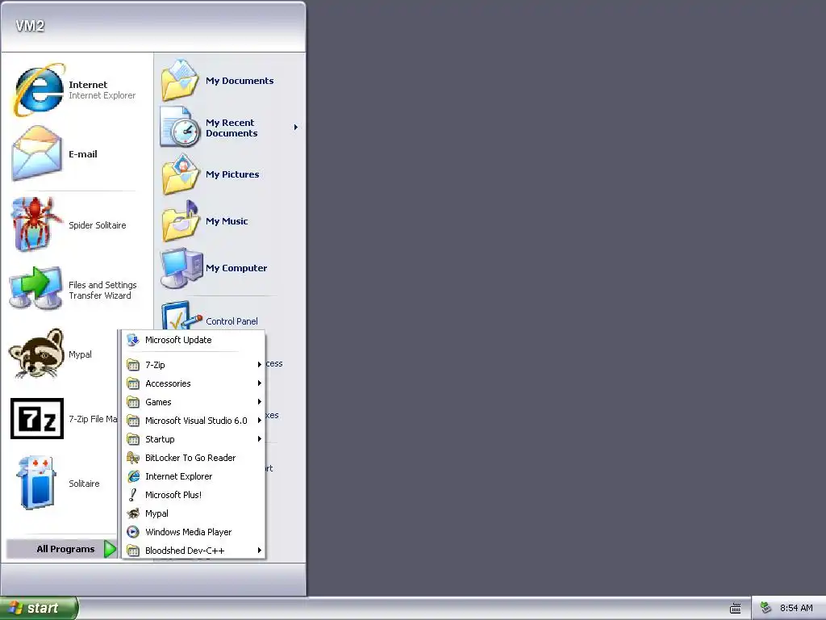Open Control Panel from the start menu
Viewport: 826px width, 620px height.
point(232,321)
